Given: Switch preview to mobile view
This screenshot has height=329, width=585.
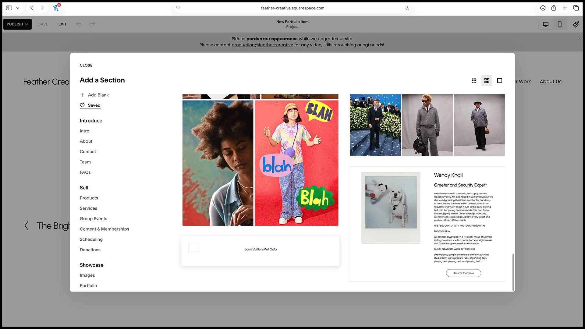Looking at the screenshot, I should click(x=560, y=24).
